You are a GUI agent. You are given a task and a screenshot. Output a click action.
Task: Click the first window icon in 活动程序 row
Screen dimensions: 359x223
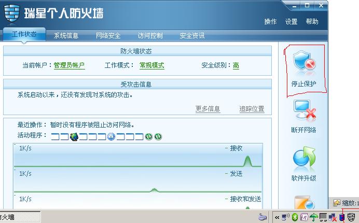55,137
